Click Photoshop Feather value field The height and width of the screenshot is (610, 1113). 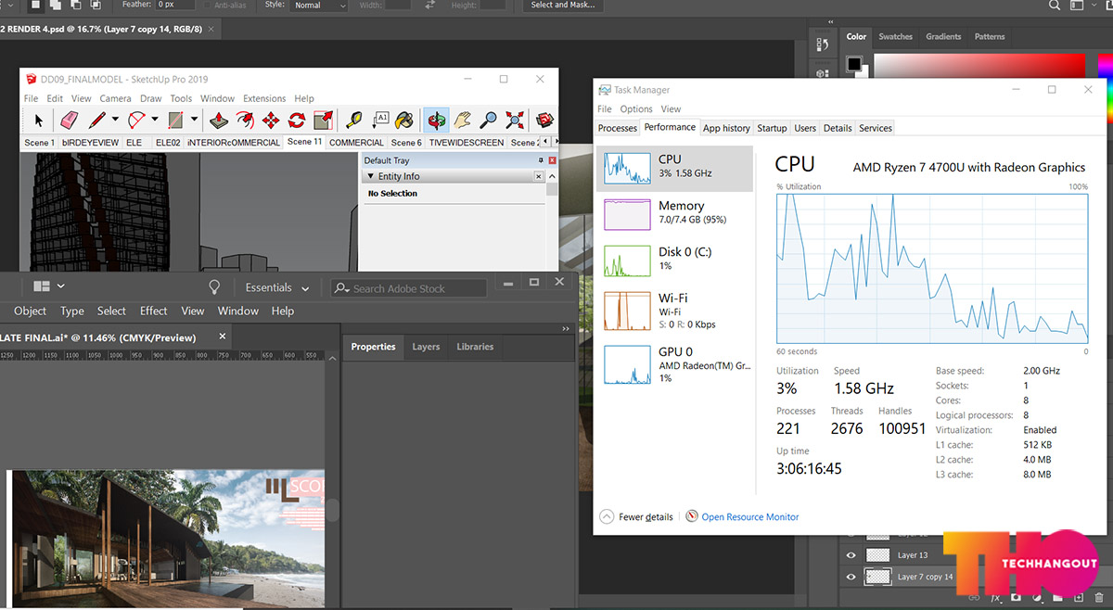[x=175, y=6]
